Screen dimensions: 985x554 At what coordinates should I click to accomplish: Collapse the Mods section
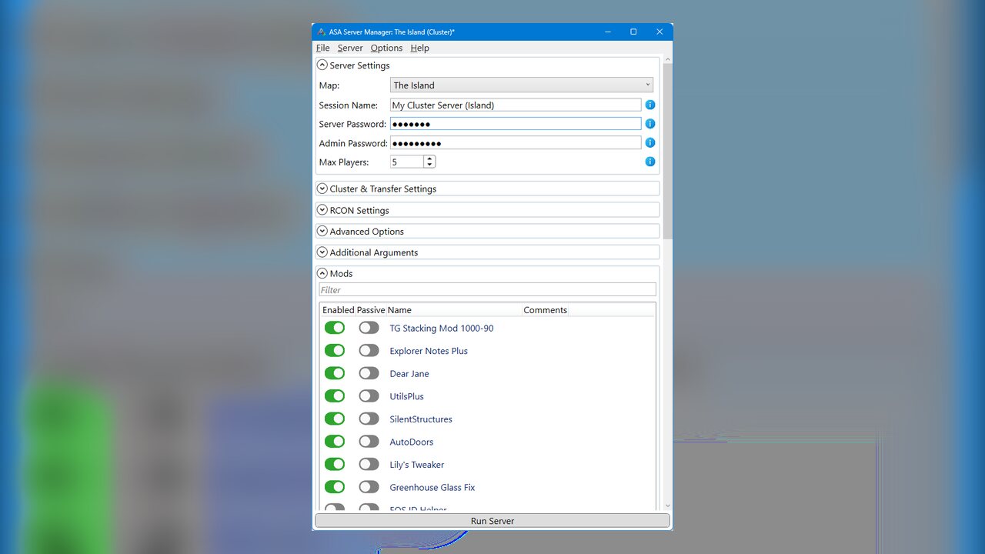(x=322, y=273)
